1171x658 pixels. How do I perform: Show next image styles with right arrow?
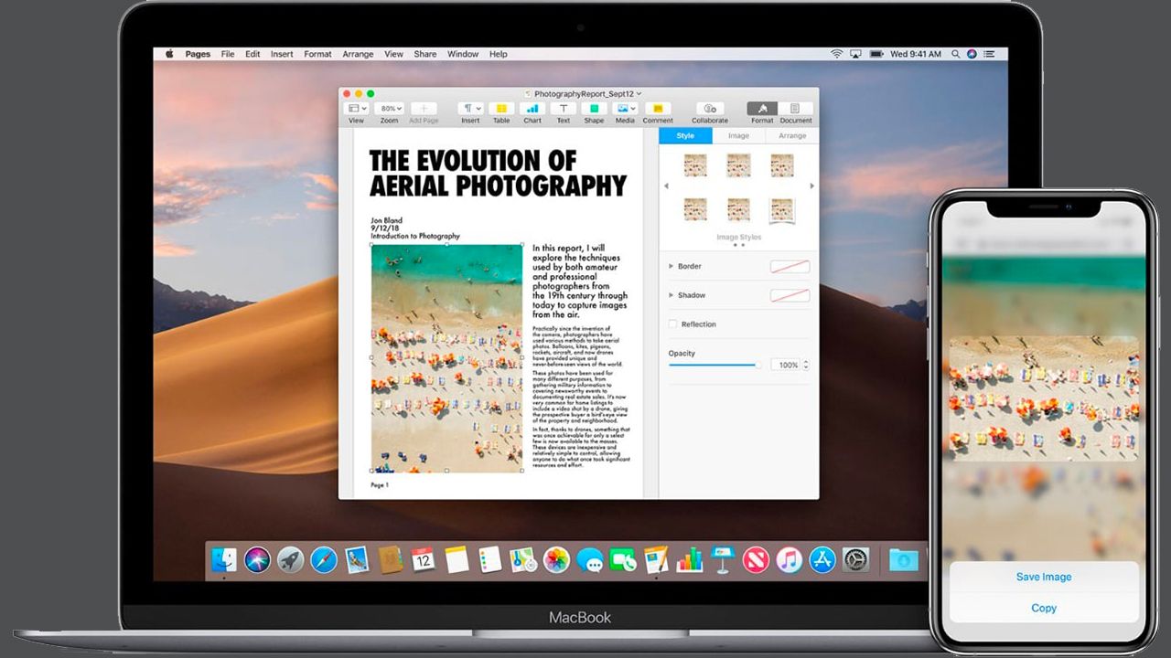pos(812,186)
